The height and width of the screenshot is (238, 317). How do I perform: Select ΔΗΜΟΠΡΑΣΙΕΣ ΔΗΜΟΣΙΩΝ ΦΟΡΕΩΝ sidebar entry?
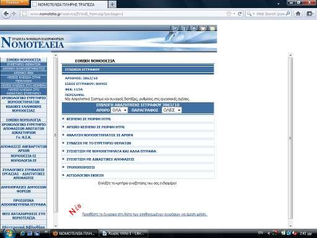24,189
